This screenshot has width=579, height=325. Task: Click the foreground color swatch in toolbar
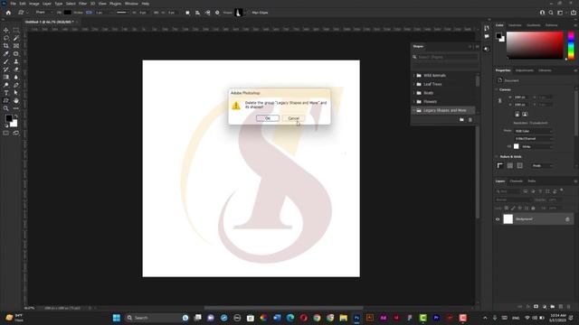click(x=9, y=118)
